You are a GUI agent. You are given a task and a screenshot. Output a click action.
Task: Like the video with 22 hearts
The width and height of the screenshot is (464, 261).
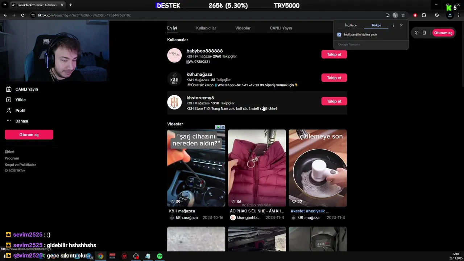tap(295, 202)
